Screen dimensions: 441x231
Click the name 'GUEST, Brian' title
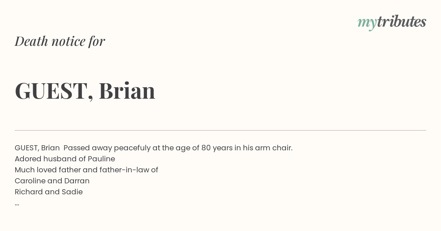point(85,91)
